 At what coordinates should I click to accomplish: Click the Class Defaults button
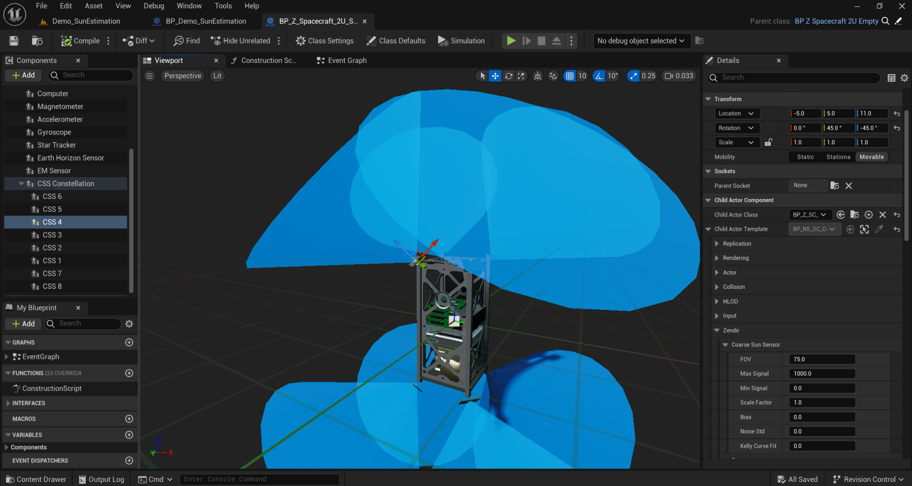coord(396,41)
